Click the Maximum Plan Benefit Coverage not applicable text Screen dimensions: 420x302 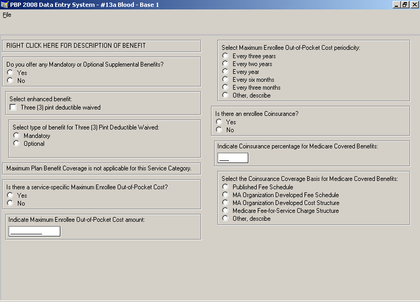click(x=99, y=168)
